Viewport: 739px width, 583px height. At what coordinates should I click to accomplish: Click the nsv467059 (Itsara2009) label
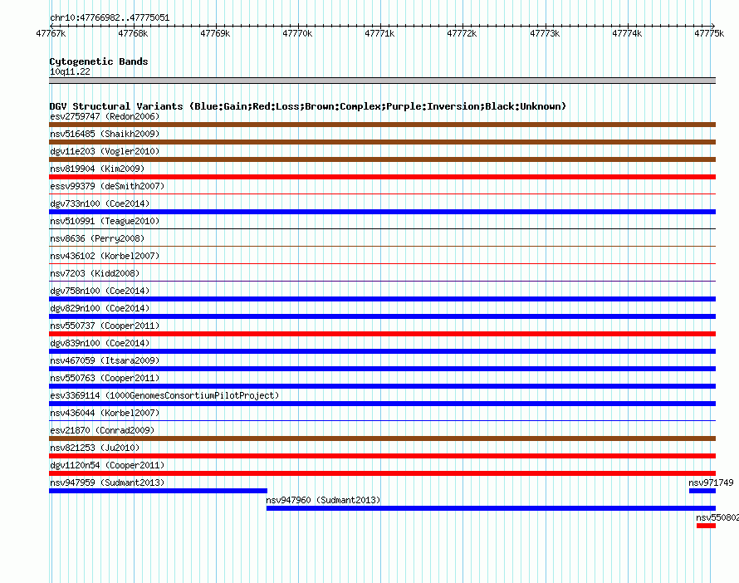pyautogui.click(x=105, y=360)
